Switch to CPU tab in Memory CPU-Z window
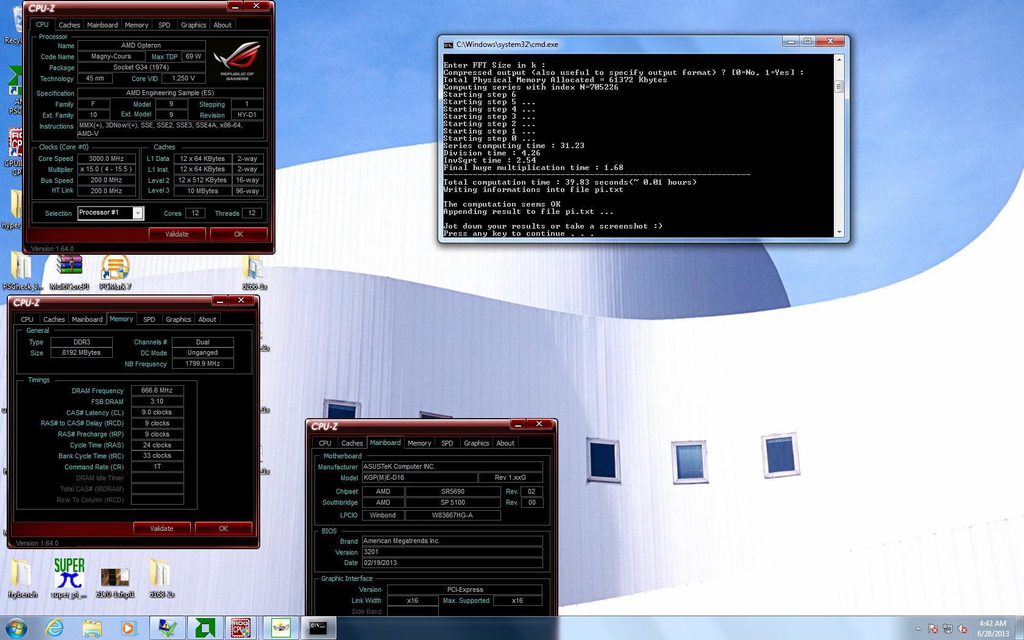 coord(27,319)
